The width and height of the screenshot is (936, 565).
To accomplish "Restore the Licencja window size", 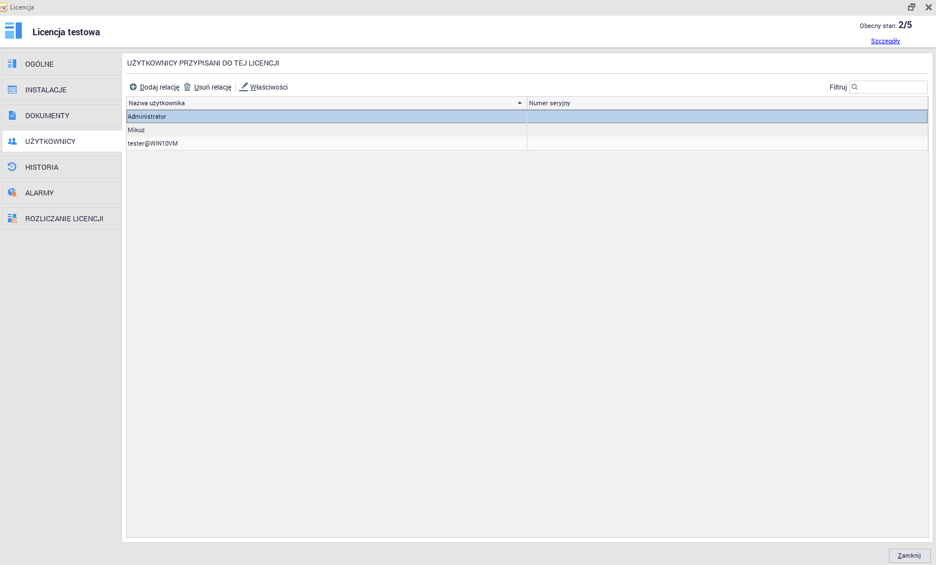I will coord(911,7).
